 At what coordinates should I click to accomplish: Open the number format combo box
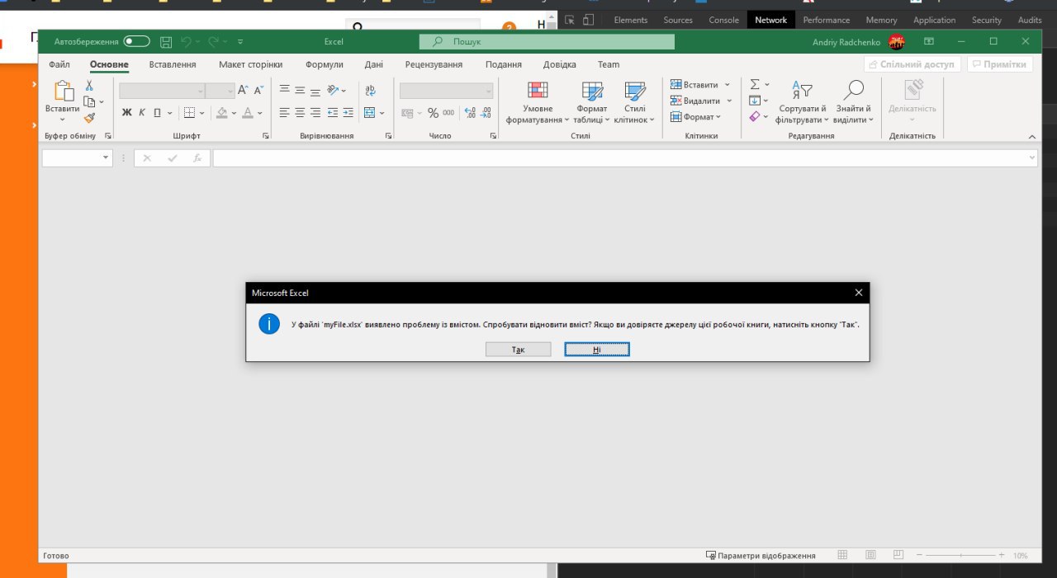[447, 91]
